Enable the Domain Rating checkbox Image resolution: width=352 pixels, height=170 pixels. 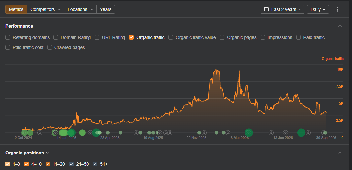point(56,37)
